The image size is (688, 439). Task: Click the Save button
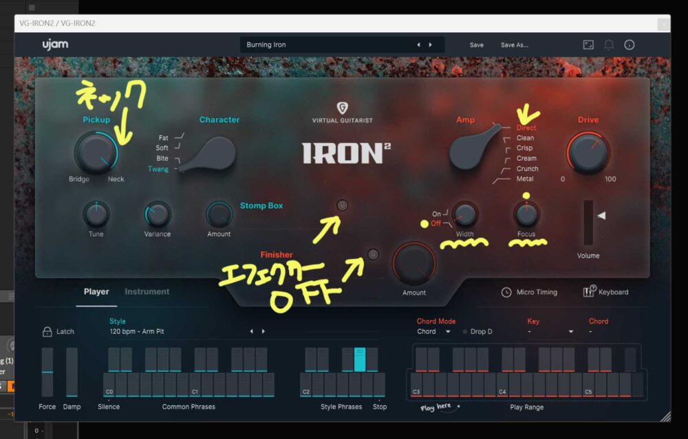point(477,45)
